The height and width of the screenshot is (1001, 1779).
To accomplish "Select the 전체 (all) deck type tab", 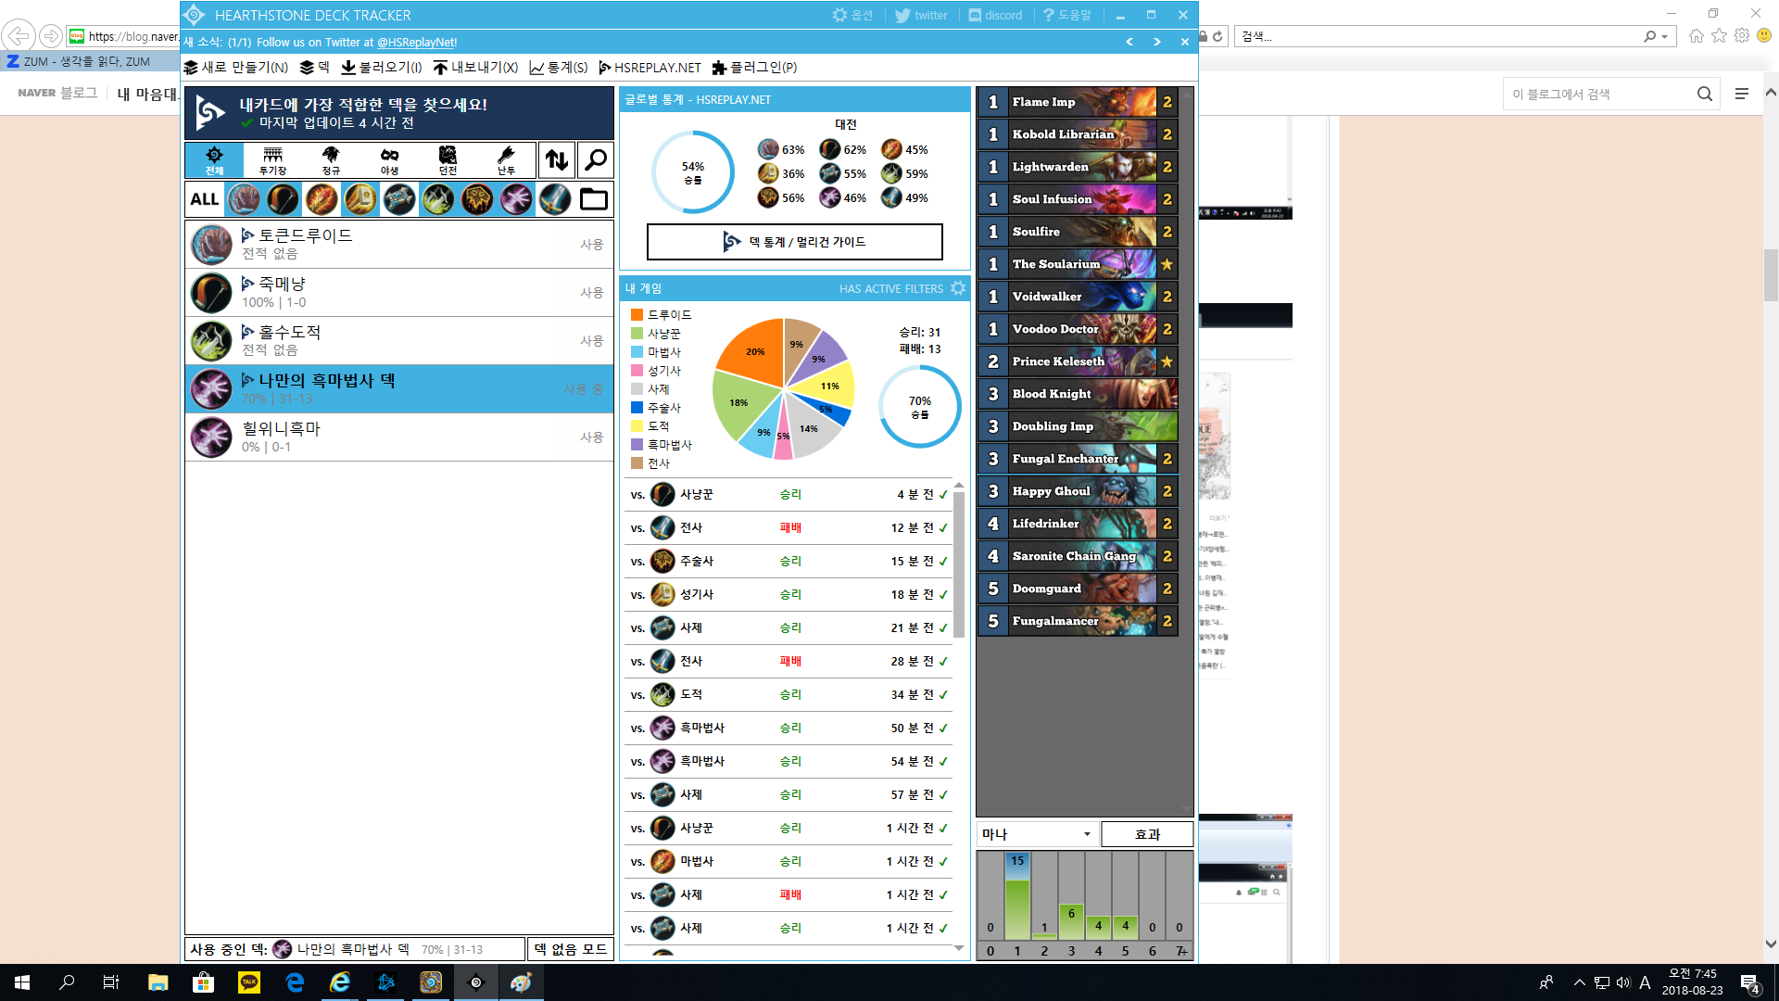I will point(214,160).
